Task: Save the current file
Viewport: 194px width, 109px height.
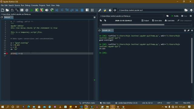Action: (12, 10)
